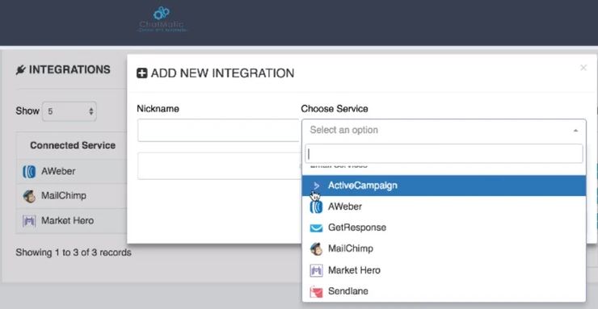Click 'Showing 1 to 3 of 3 records'

74,253
